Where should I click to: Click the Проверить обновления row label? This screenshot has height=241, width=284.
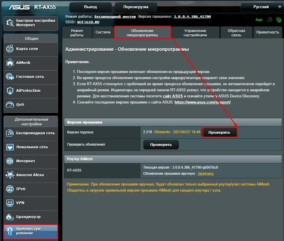click(x=86, y=144)
